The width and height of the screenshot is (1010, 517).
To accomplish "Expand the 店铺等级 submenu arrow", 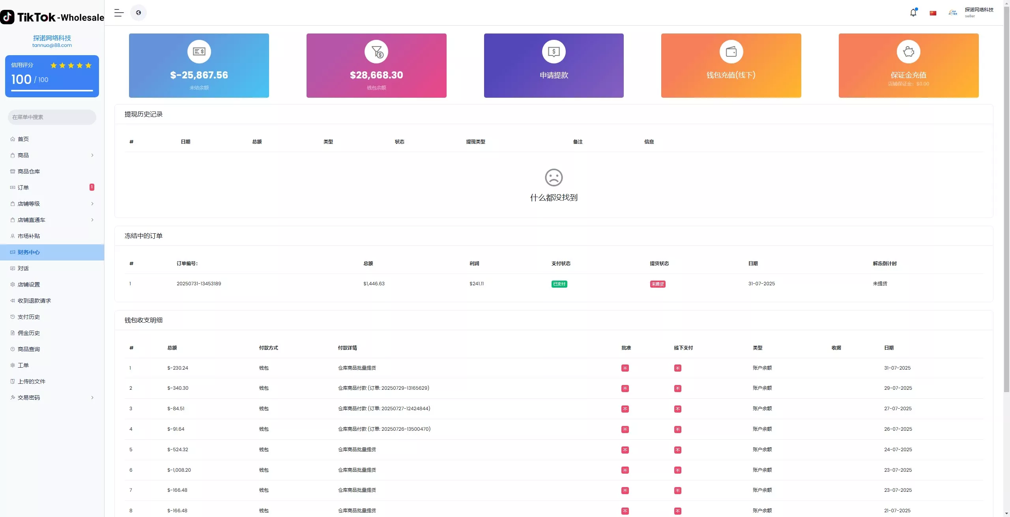I will pyautogui.click(x=92, y=204).
